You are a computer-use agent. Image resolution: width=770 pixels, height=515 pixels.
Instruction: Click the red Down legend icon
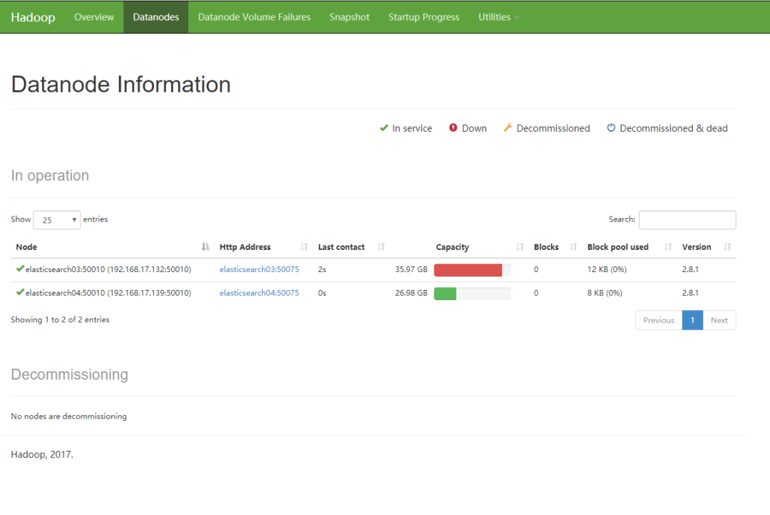(453, 128)
